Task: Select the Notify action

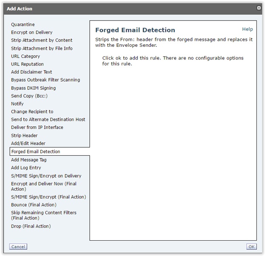Action: (17, 104)
